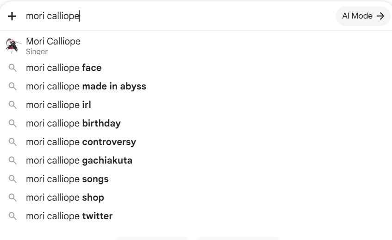
Task: Pick the "mori calliope irl" suggestion
Action: click(x=196, y=105)
